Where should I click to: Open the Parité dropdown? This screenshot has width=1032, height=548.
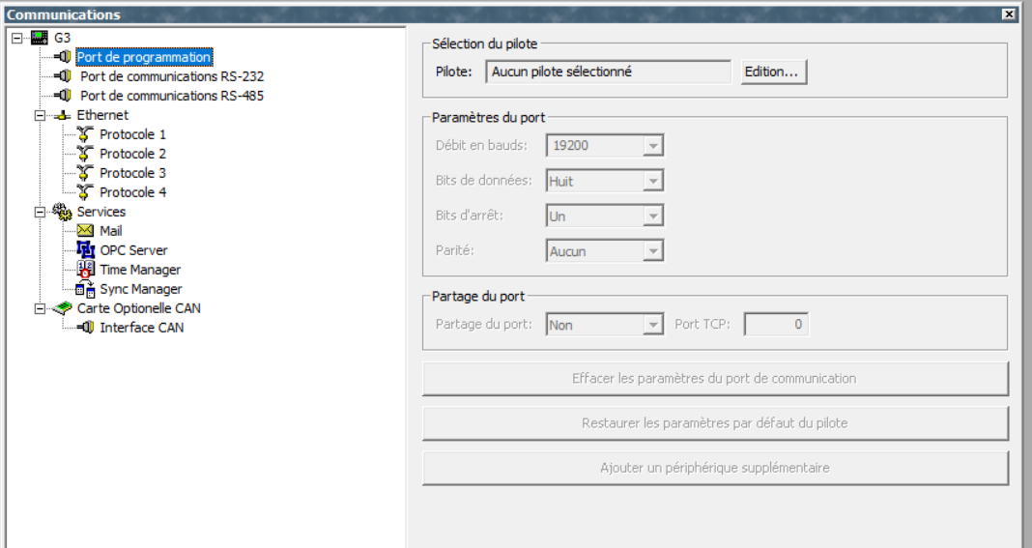(653, 251)
